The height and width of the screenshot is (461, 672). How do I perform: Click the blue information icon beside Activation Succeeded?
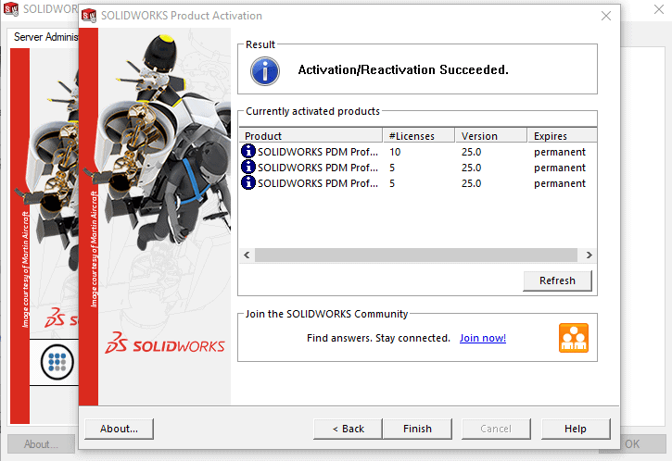point(265,71)
